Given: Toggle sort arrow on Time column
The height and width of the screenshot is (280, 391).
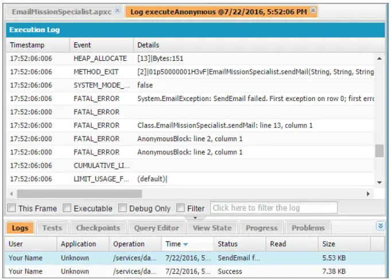Looking at the screenshot, I should [185, 244].
